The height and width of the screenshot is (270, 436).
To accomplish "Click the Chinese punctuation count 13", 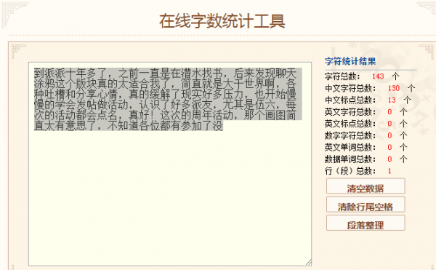I will [x=392, y=100].
